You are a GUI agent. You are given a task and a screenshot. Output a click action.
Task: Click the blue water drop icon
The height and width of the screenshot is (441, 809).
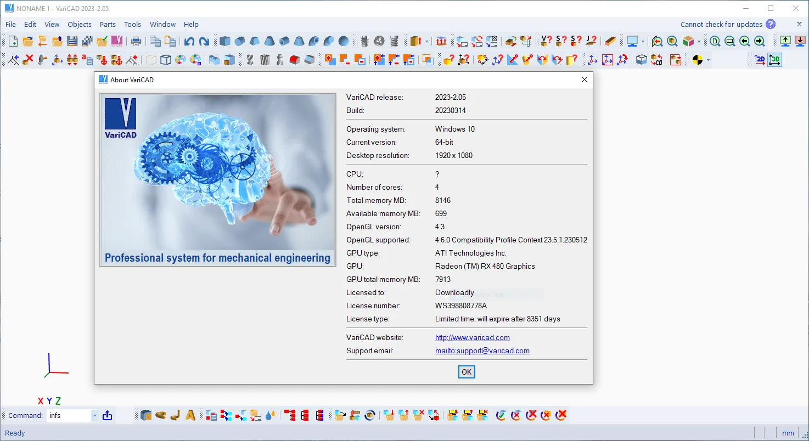[269, 415]
